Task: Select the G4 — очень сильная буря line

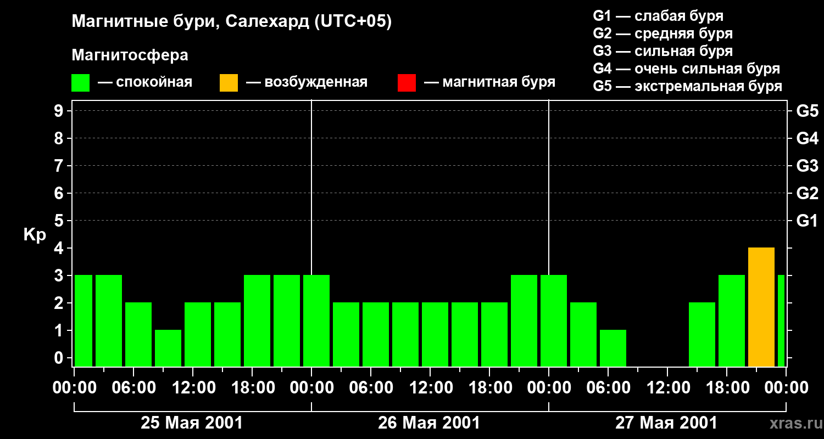Action: point(686,69)
